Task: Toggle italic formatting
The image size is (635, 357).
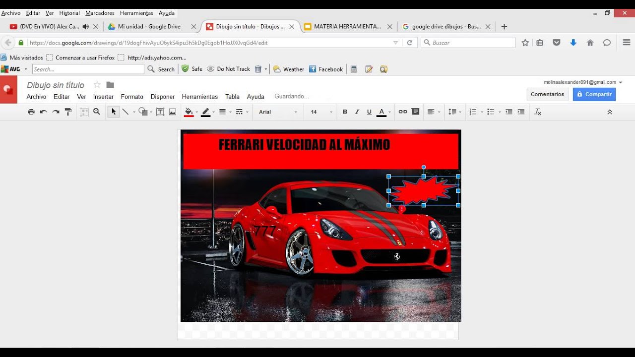Action: tap(357, 112)
